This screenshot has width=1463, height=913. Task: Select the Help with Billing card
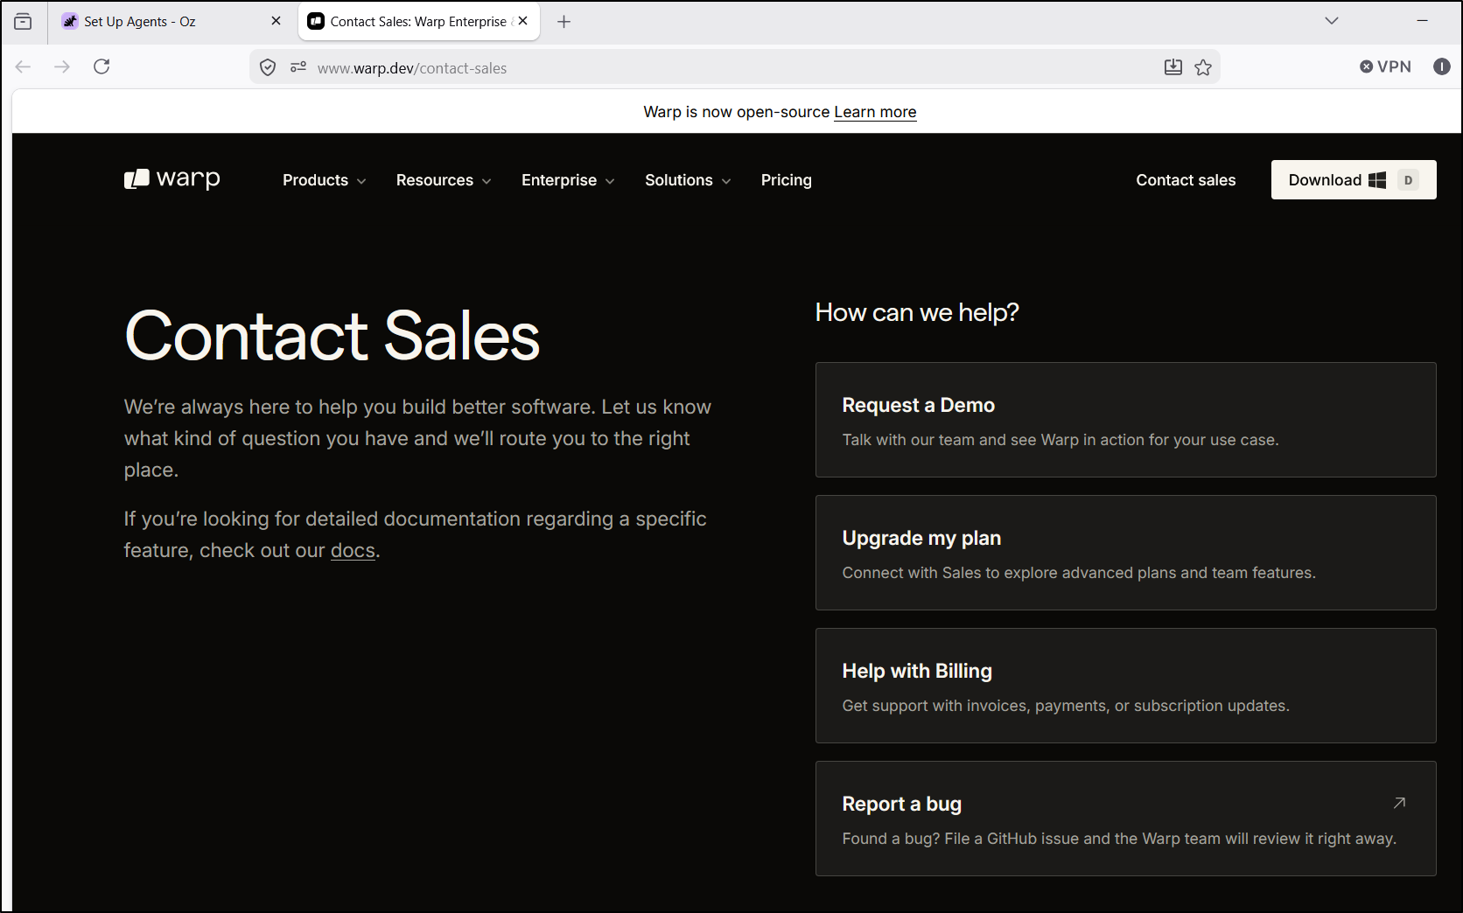click(1126, 686)
